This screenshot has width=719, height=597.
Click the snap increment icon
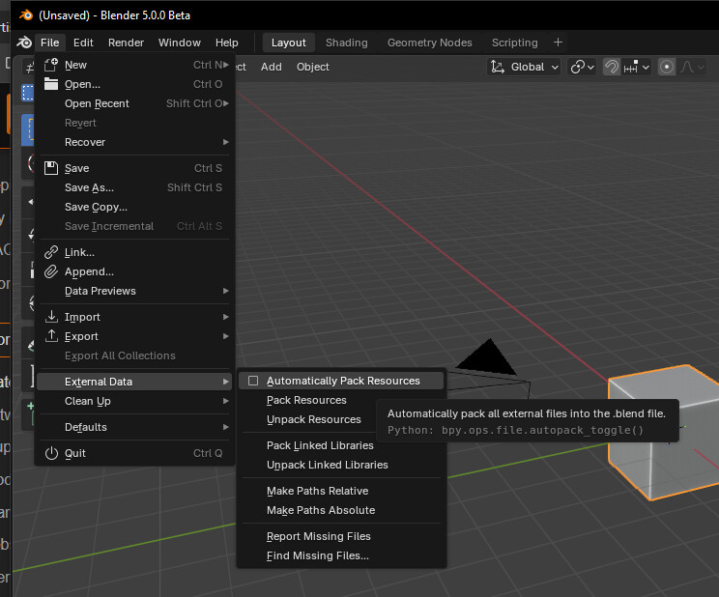click(631, 67)
